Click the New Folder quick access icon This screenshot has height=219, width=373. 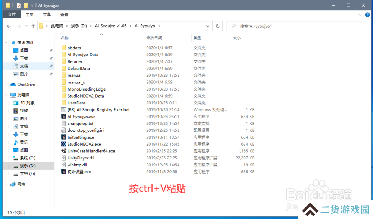coord(26,5)
